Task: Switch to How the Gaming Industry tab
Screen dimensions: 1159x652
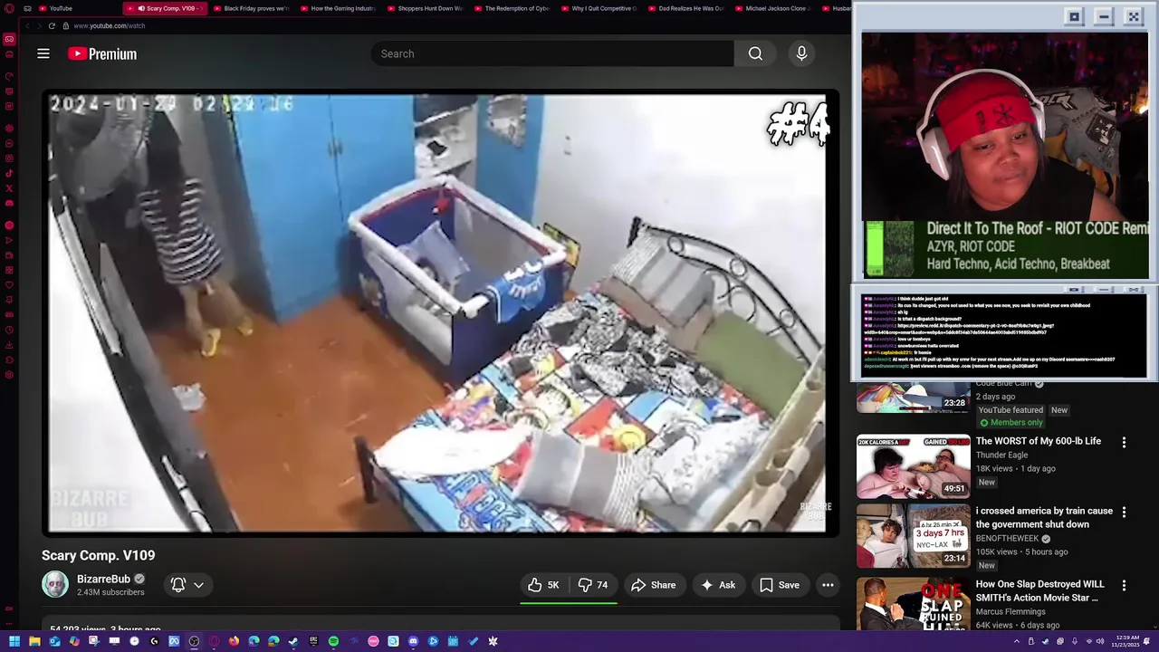Action: [x=338, y=8]
